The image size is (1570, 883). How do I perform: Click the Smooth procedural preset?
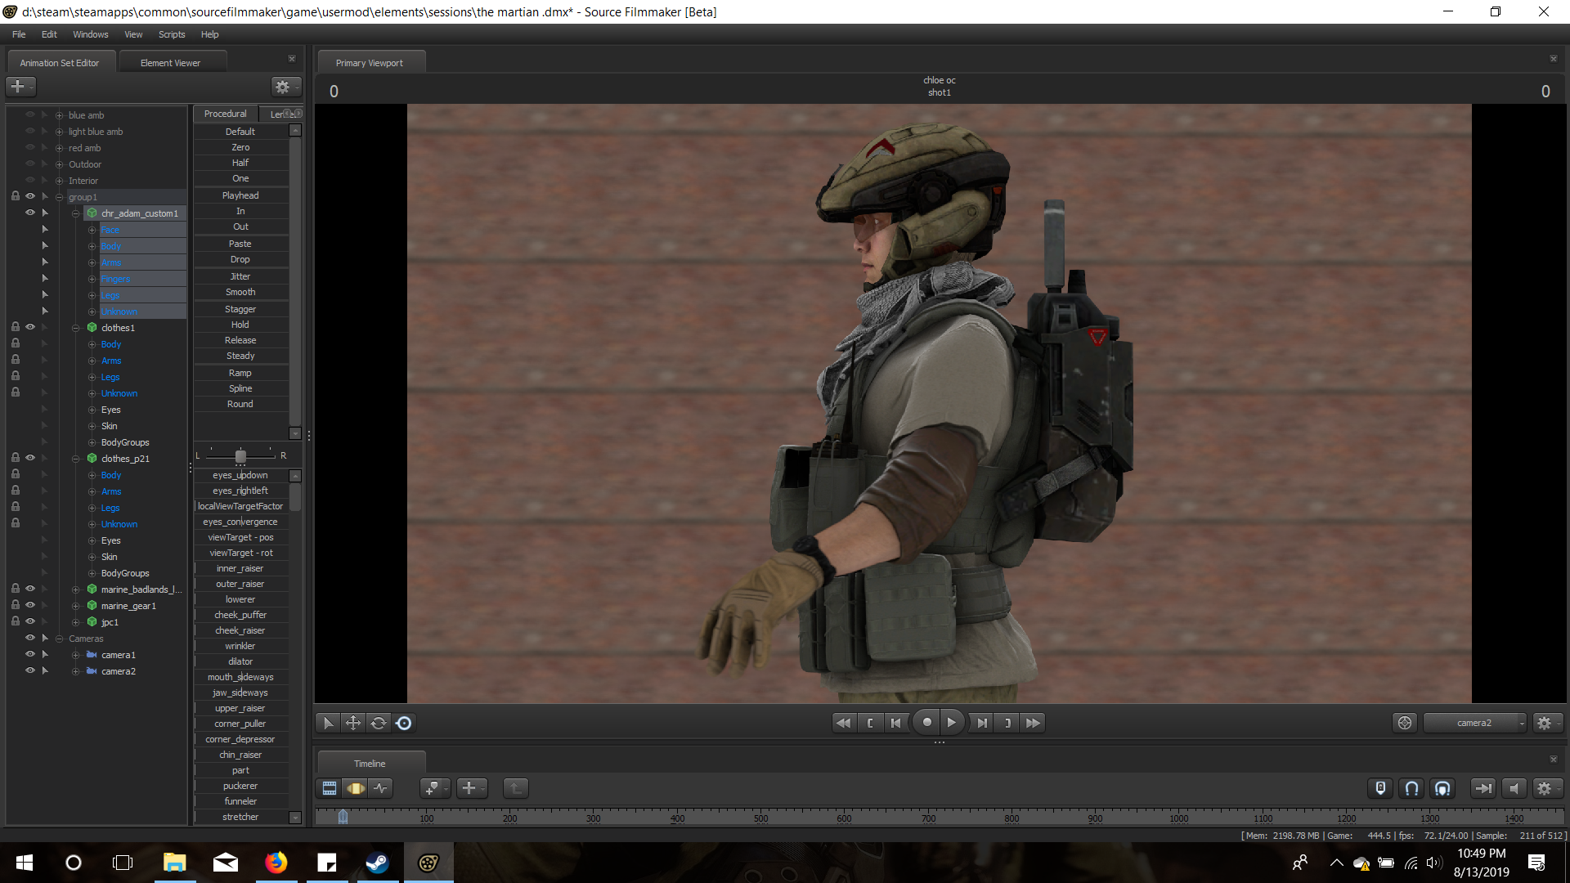240,292
